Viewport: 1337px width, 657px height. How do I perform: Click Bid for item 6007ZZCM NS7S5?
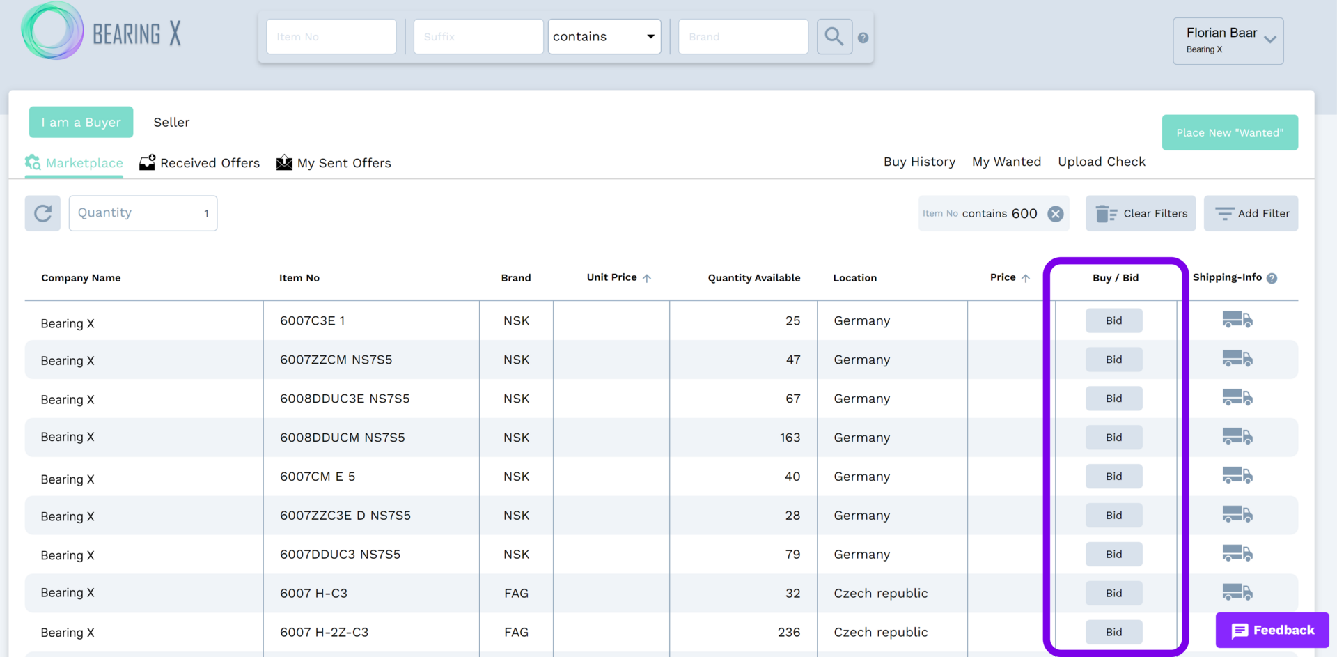(1113, 360)
